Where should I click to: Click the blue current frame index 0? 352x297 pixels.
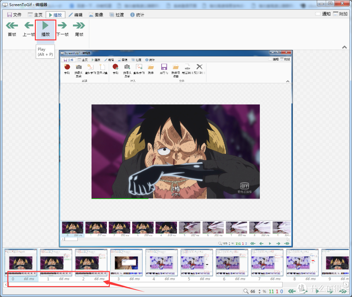tap(282, 291)
